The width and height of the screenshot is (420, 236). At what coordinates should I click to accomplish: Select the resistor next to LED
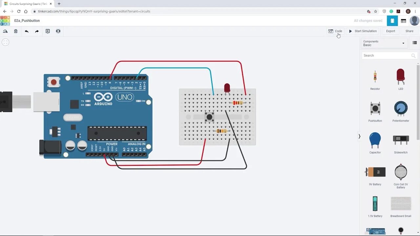pyautogui.click(x=238, y=103)
